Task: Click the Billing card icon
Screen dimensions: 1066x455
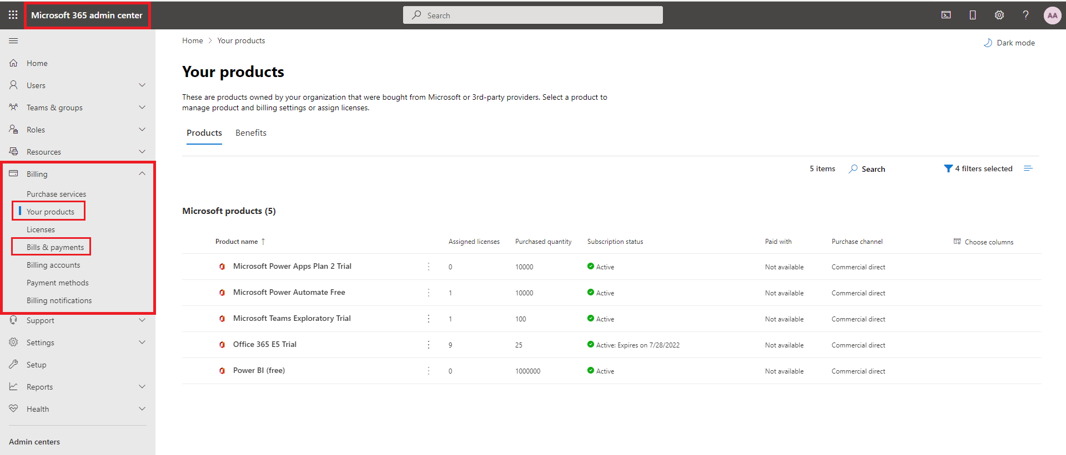Action: tap(13, 173)
